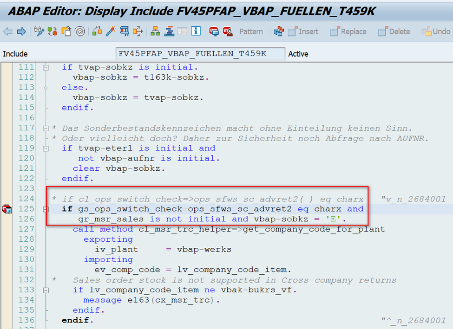
Task: Click the spiral Enhance icon
Action: point(80,31)
